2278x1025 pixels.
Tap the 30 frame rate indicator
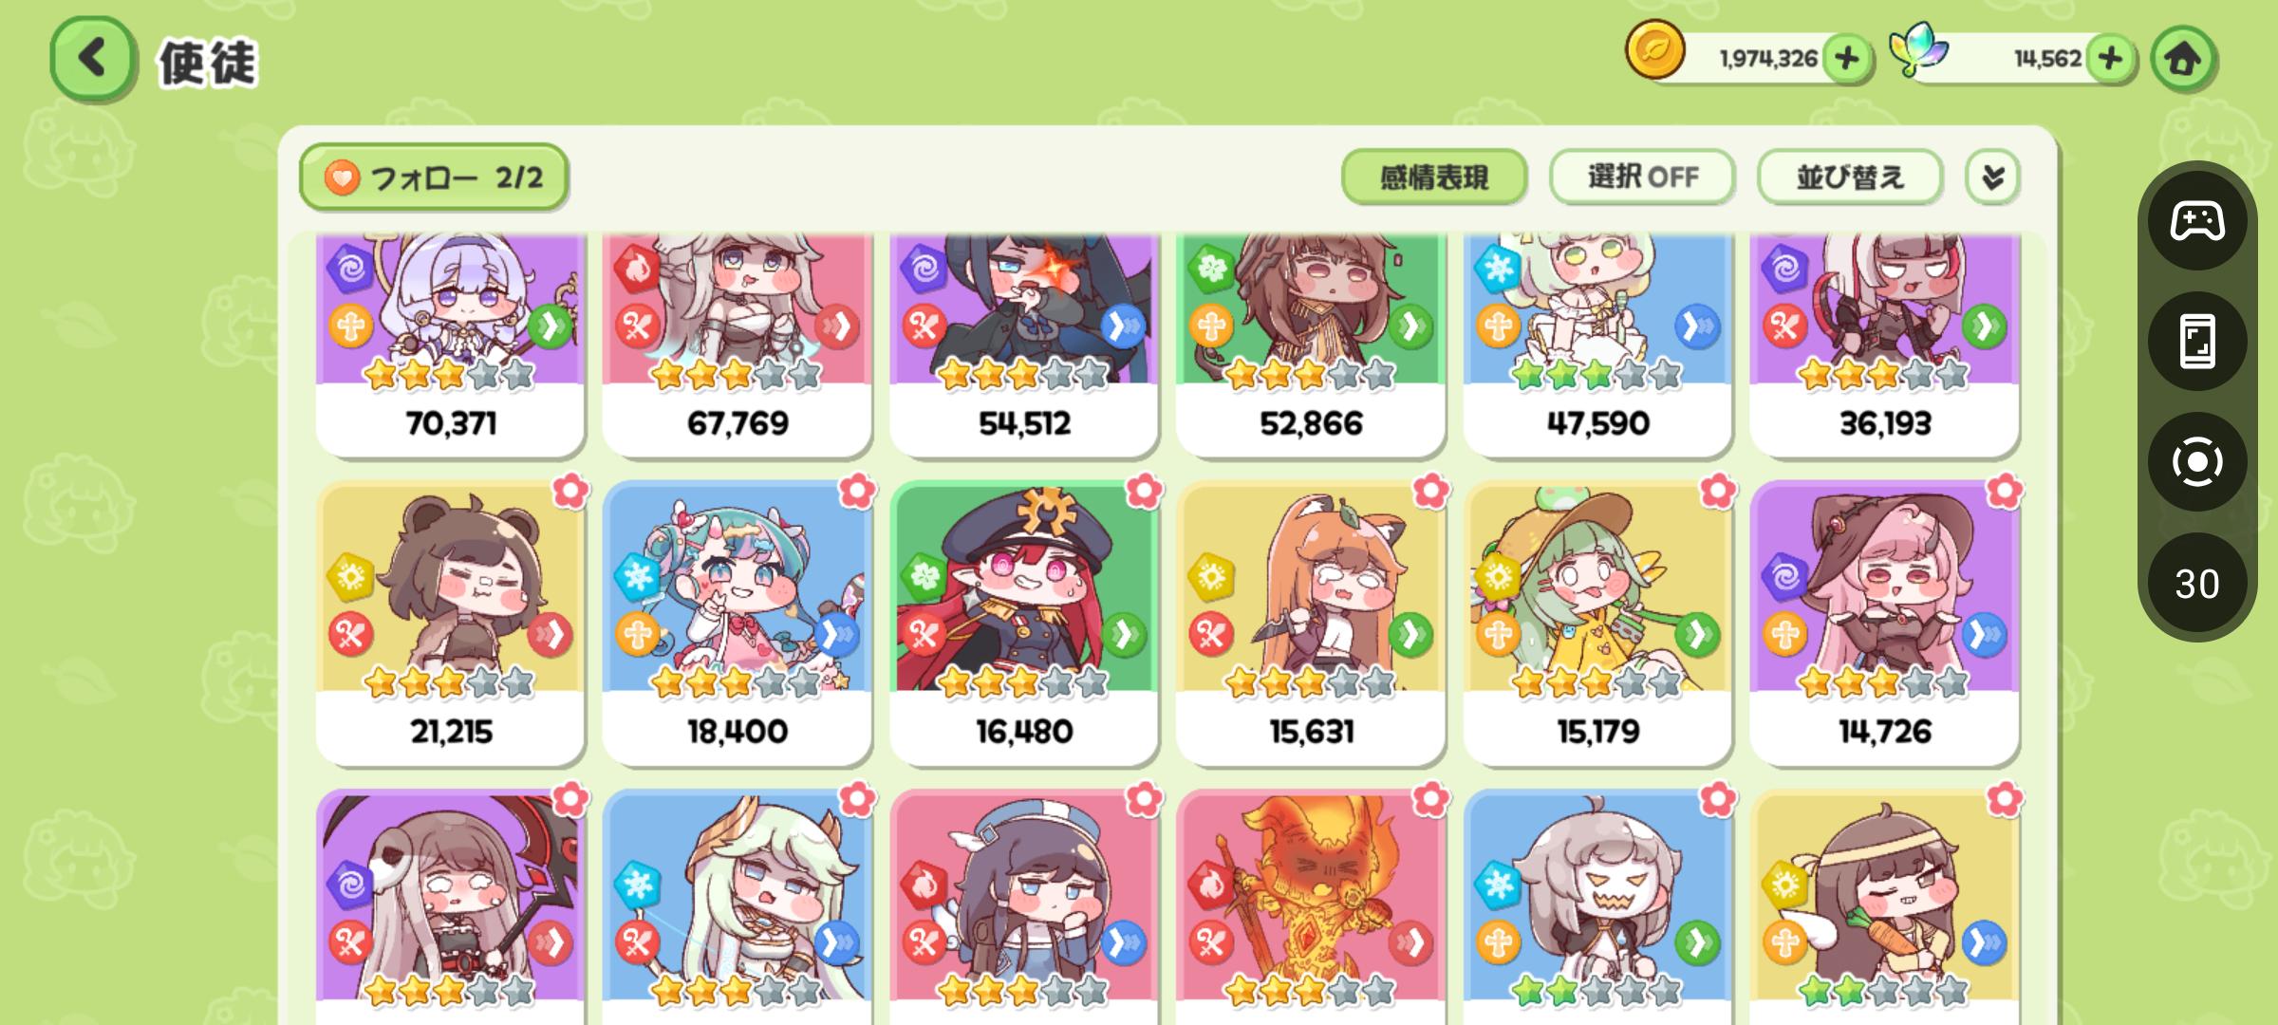[2197, 583]
